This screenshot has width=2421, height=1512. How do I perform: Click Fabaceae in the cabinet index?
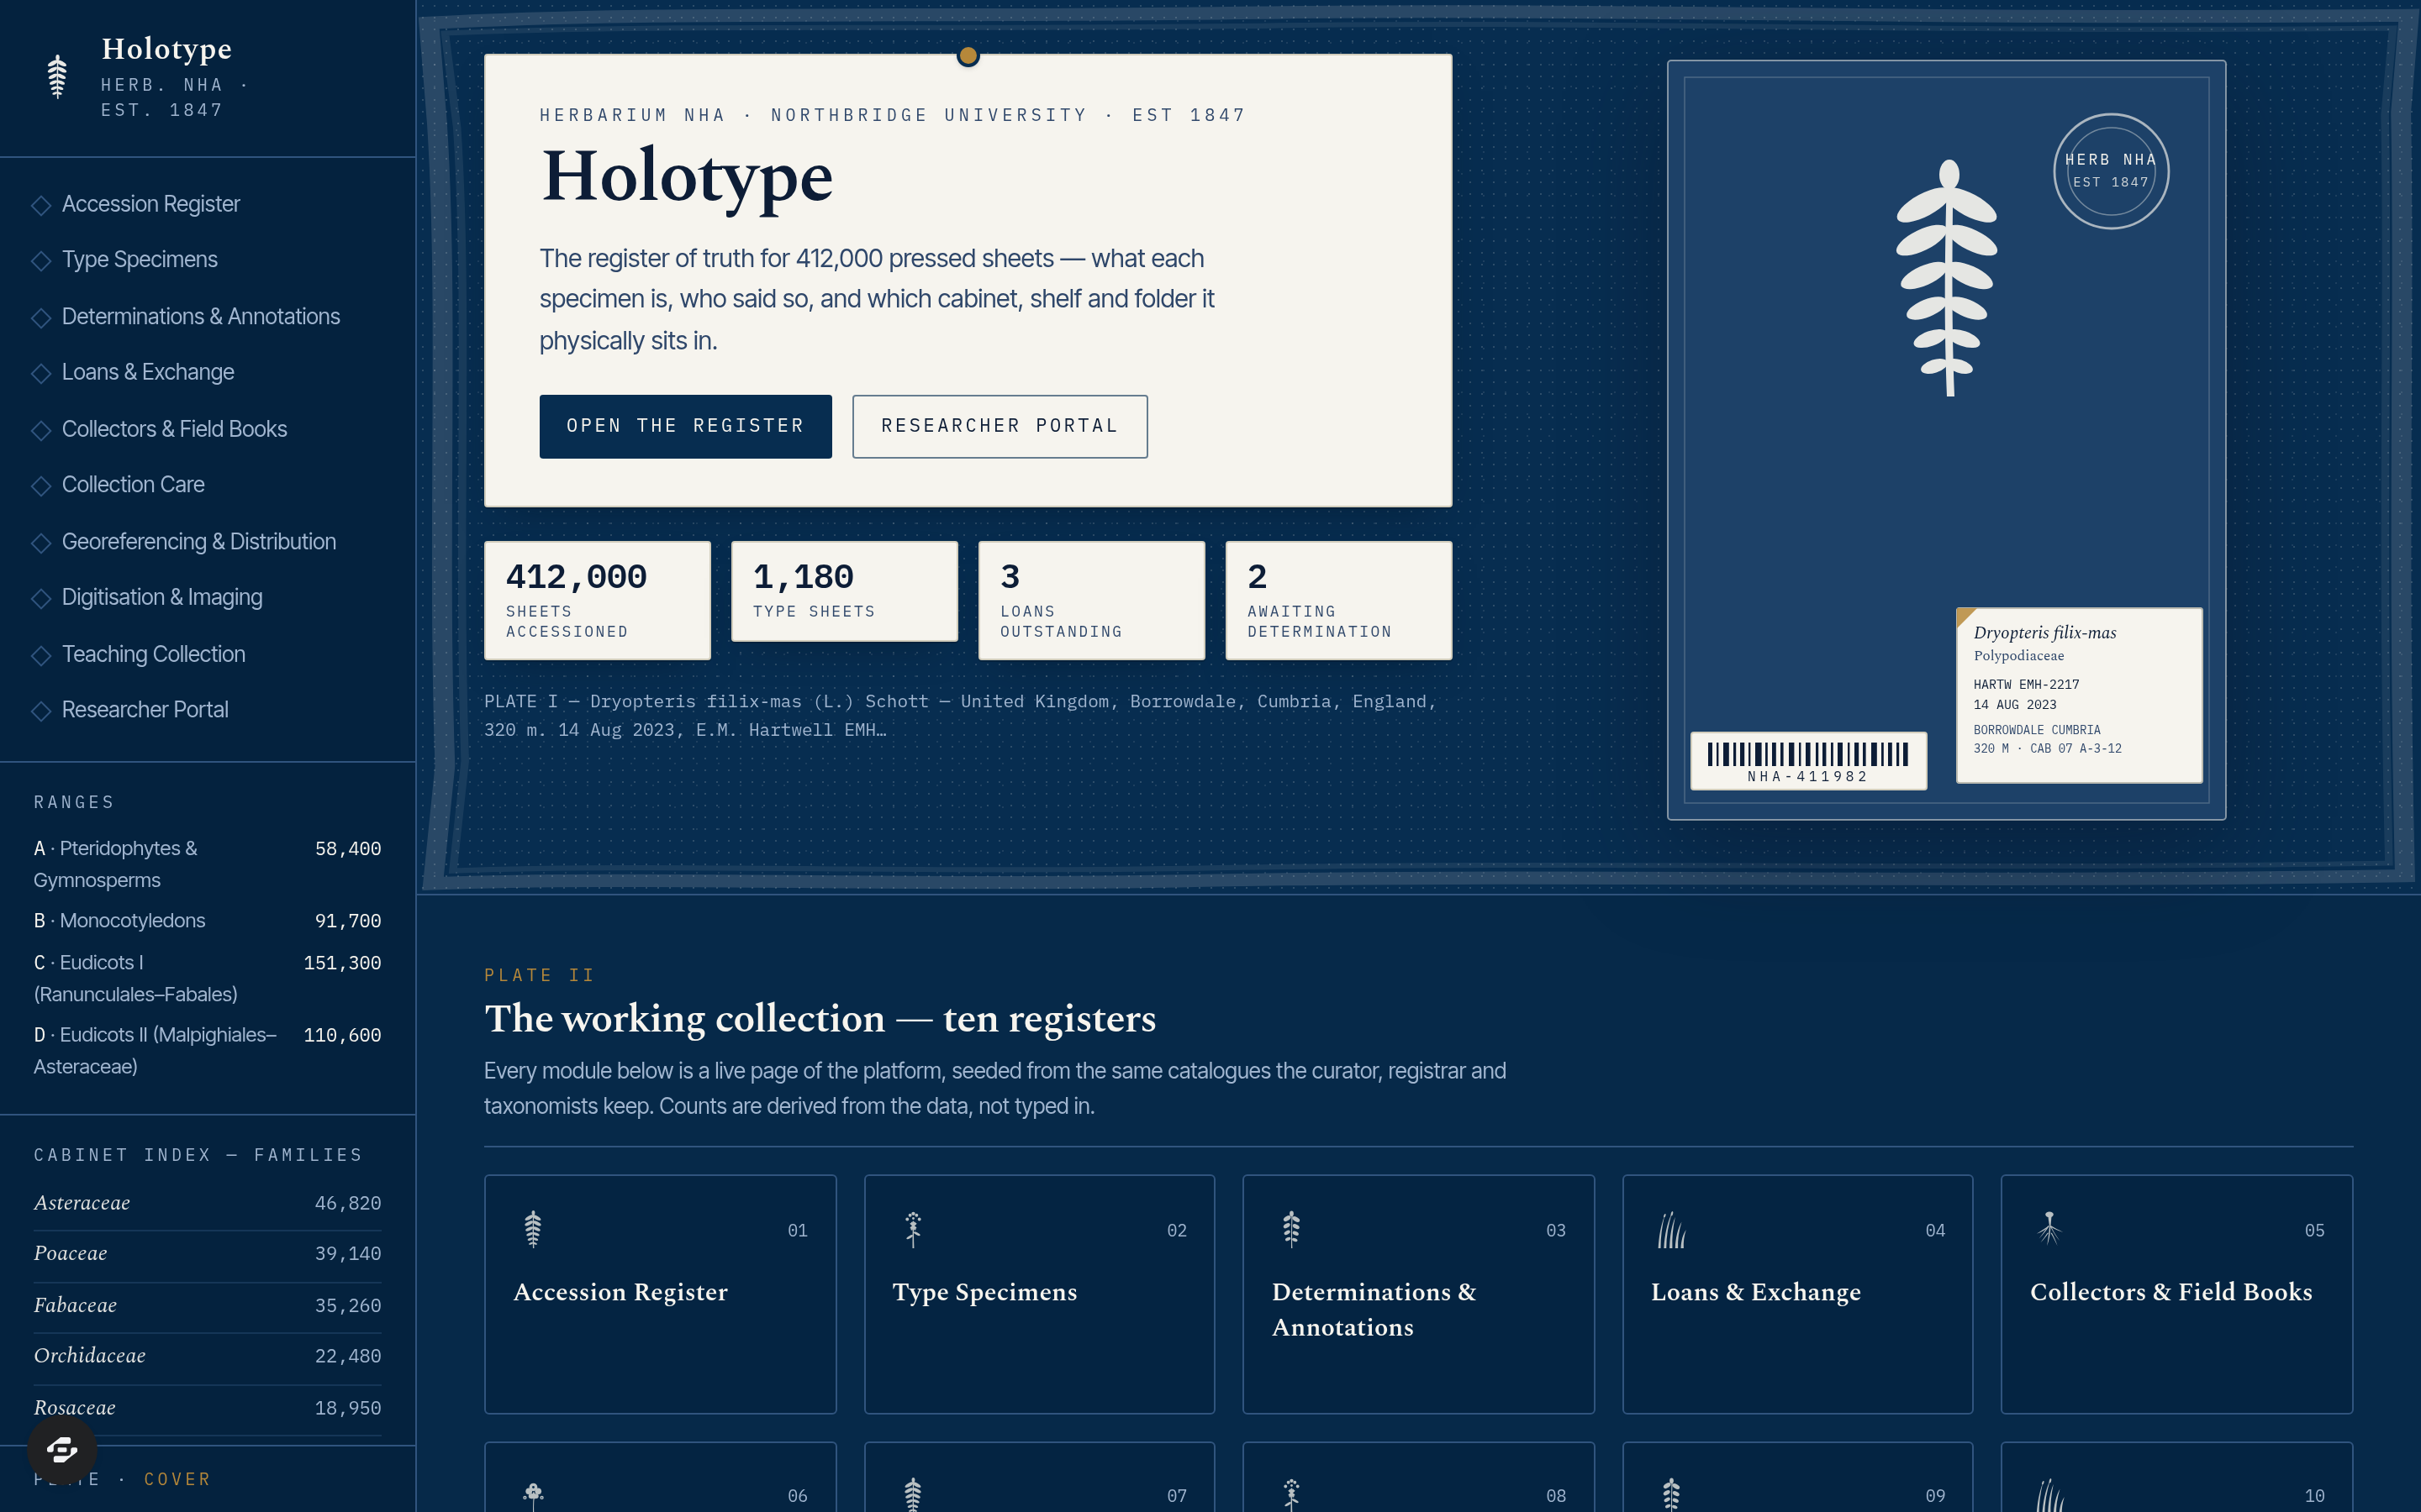pos(207,1306)
